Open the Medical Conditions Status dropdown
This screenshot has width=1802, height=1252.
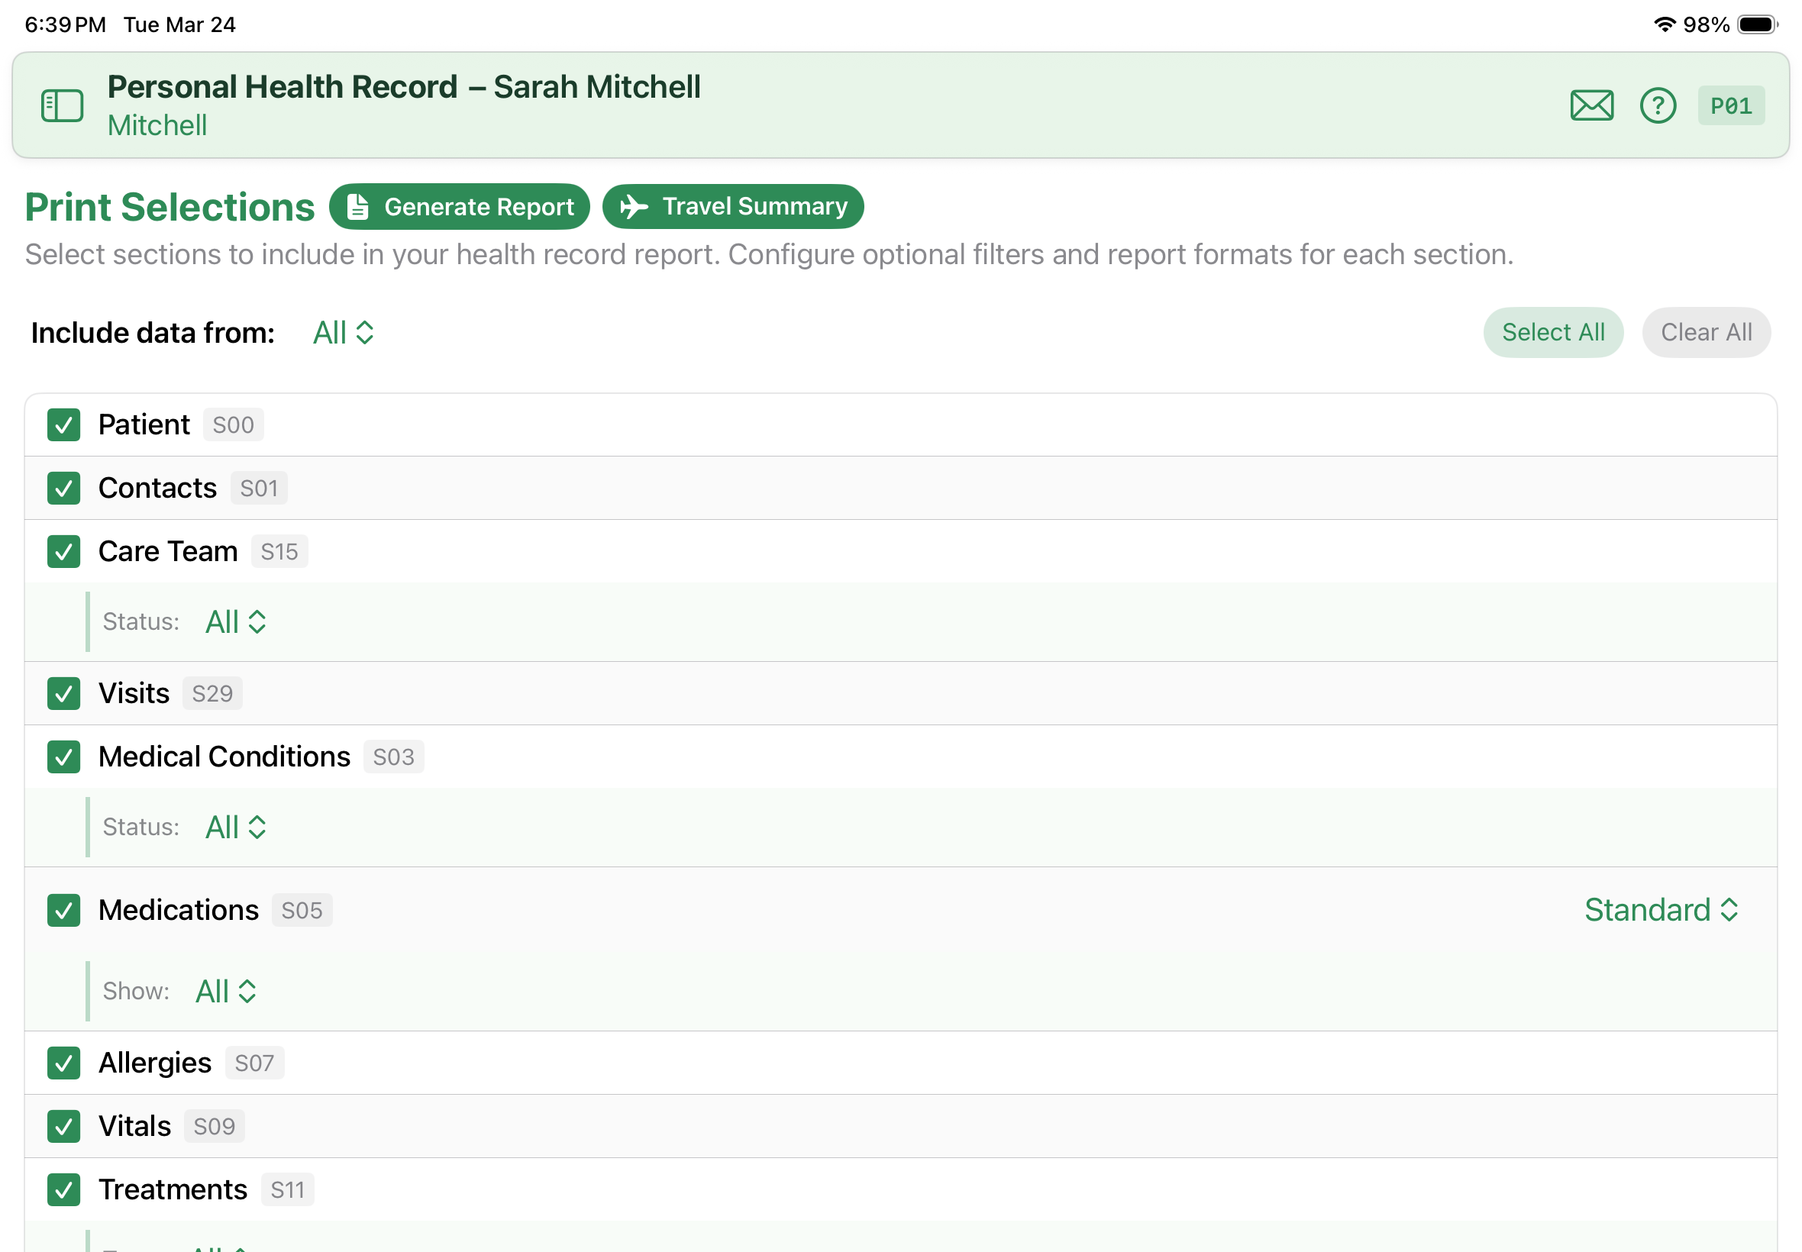click(235, 827)
